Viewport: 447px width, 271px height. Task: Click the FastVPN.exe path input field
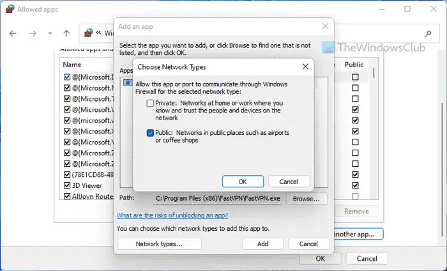coord(218,199)
